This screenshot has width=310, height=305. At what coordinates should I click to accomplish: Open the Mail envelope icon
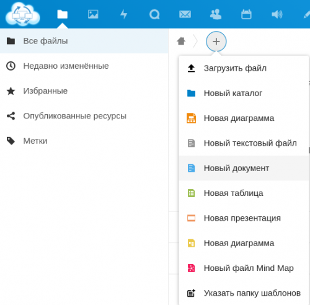[185, 14]
